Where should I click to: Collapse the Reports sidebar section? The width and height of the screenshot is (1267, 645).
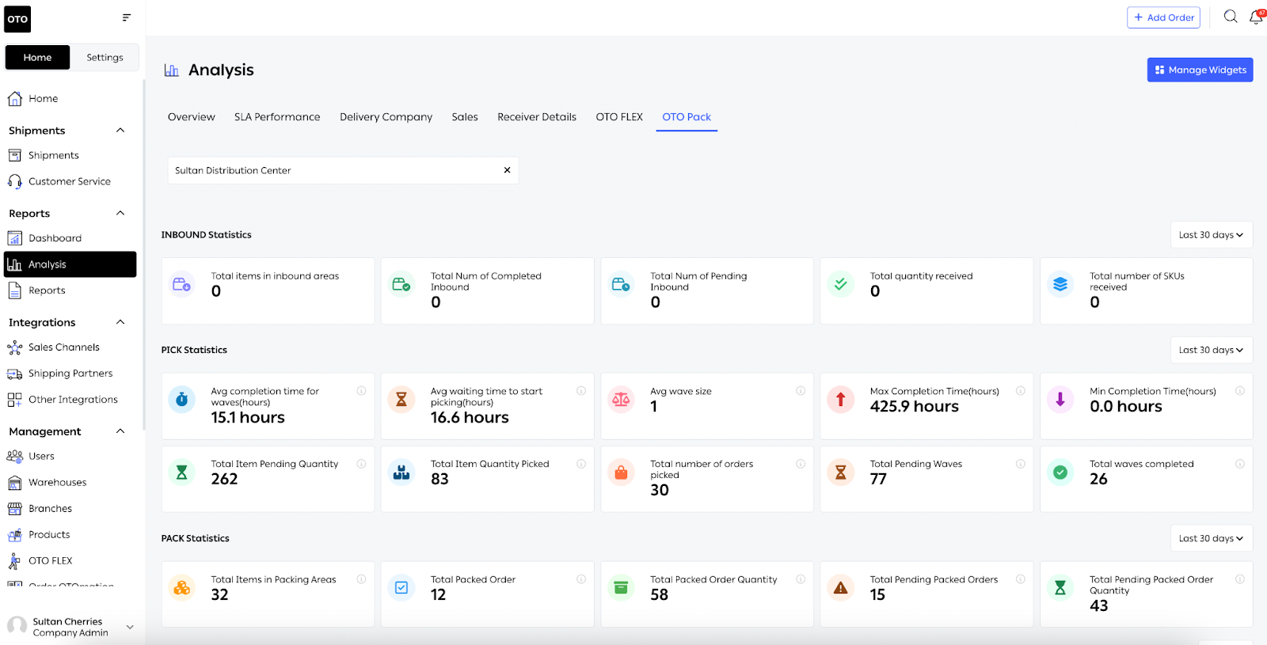[x=120, y=214]
